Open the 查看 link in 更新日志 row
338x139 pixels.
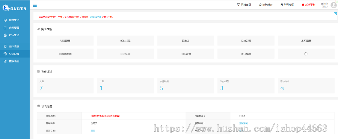[93, 130]
